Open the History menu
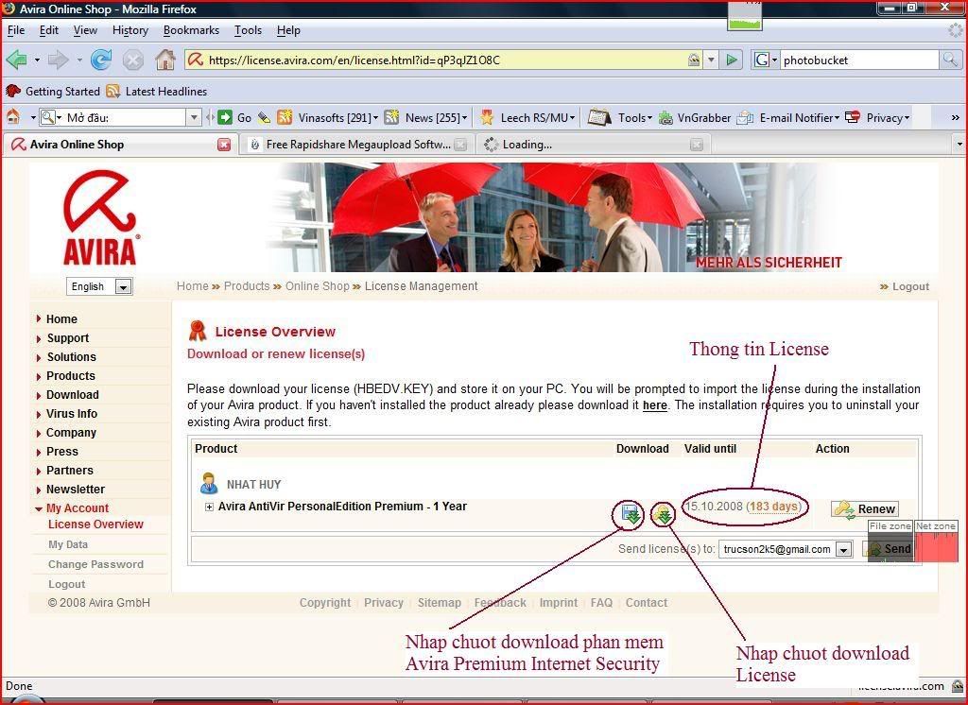The width and height of the screenshot is (968, 705). (x=130, y=30)
